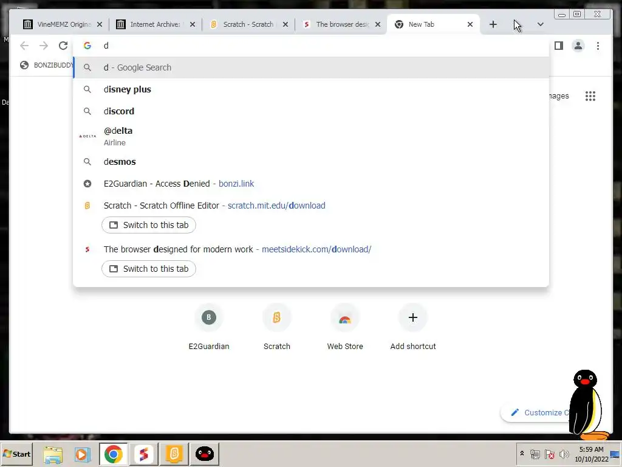Open the scratch.mit.edu/download suggestion
This screenshot has height=467, width=622.
coord(312,206)
